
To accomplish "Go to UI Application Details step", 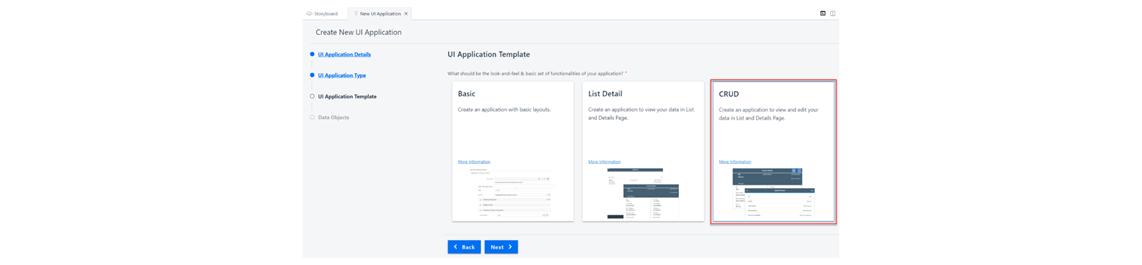I will point(344,54).
